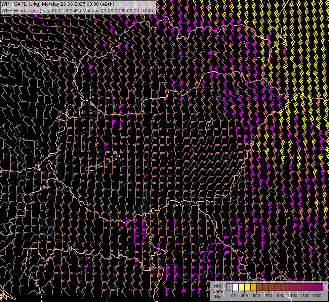This screenshot has height=302, width=329.
Task: Click the 100 legend value
Action: (232, 296)
